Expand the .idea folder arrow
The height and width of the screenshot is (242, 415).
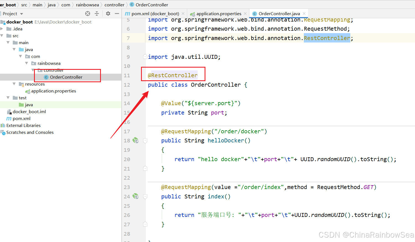[2, 29]
